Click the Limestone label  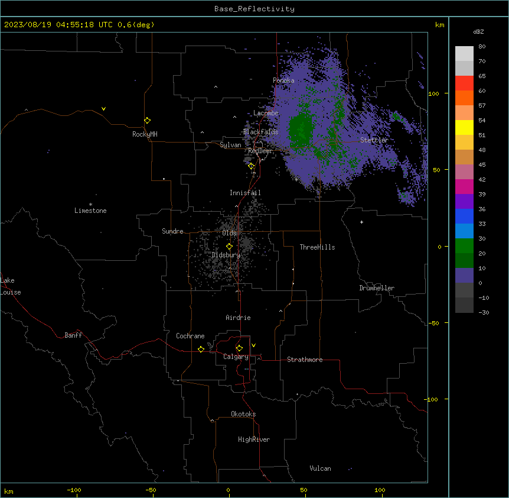(90, 211)
